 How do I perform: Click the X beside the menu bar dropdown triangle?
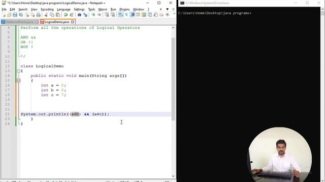tap(173, 9)
